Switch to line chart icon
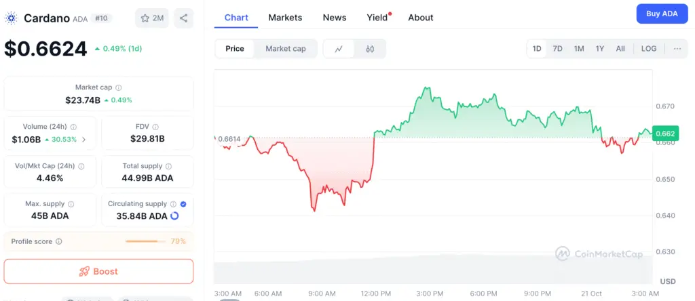This screenshot has width=695, height=301. click(339, 49)
